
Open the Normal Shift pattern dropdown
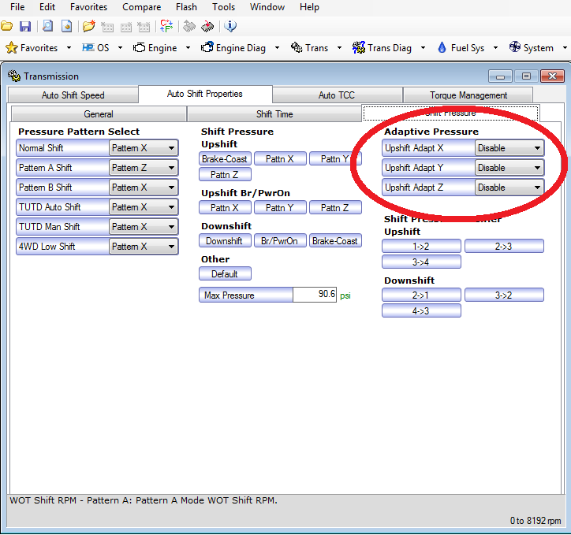(x=143, y=148)
